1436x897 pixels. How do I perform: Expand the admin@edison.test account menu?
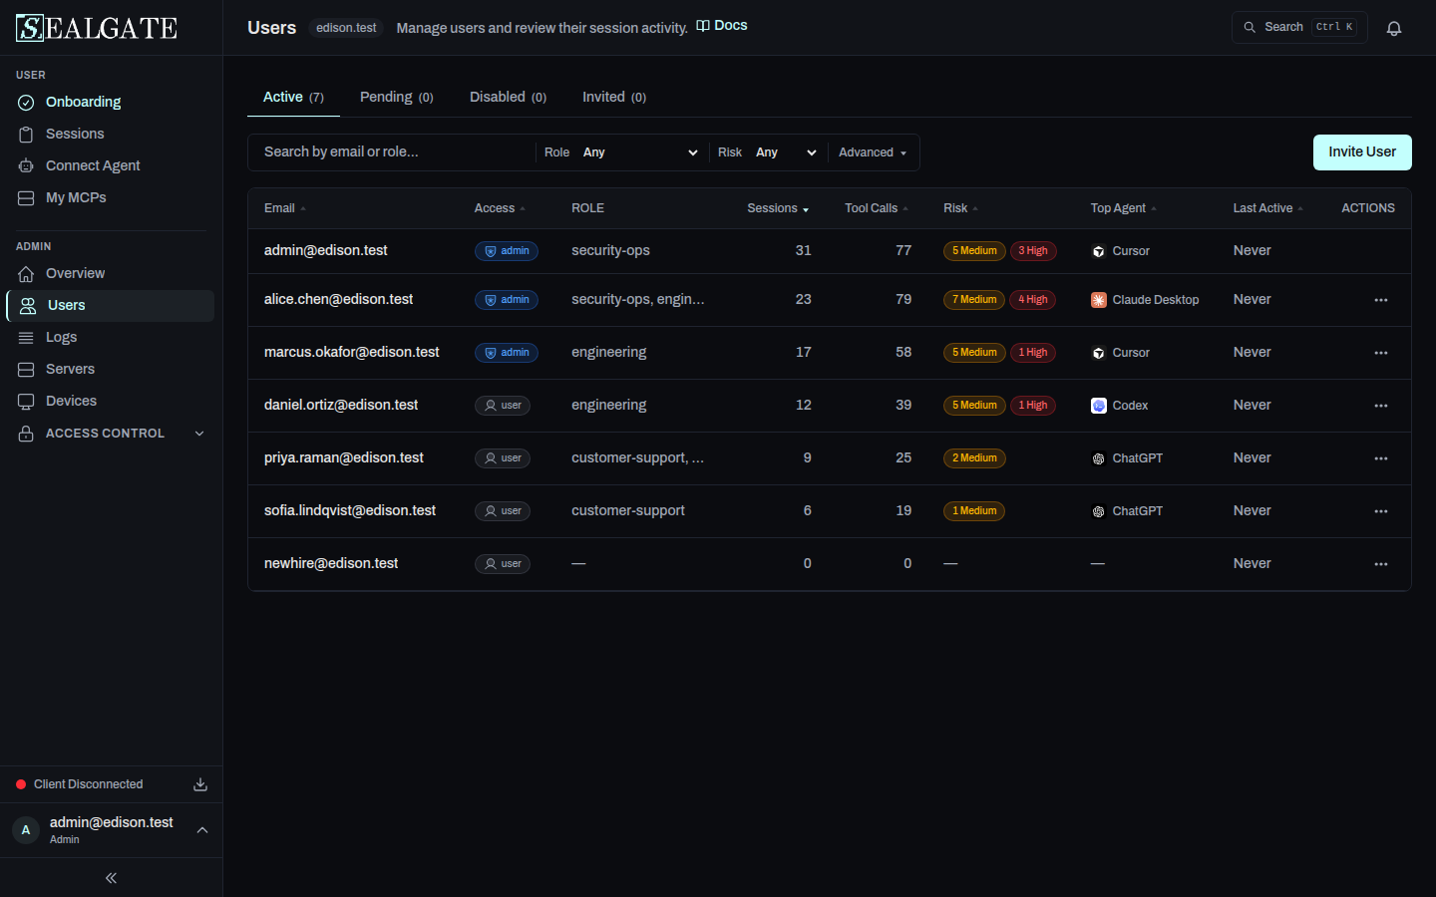tap(111, 830)
